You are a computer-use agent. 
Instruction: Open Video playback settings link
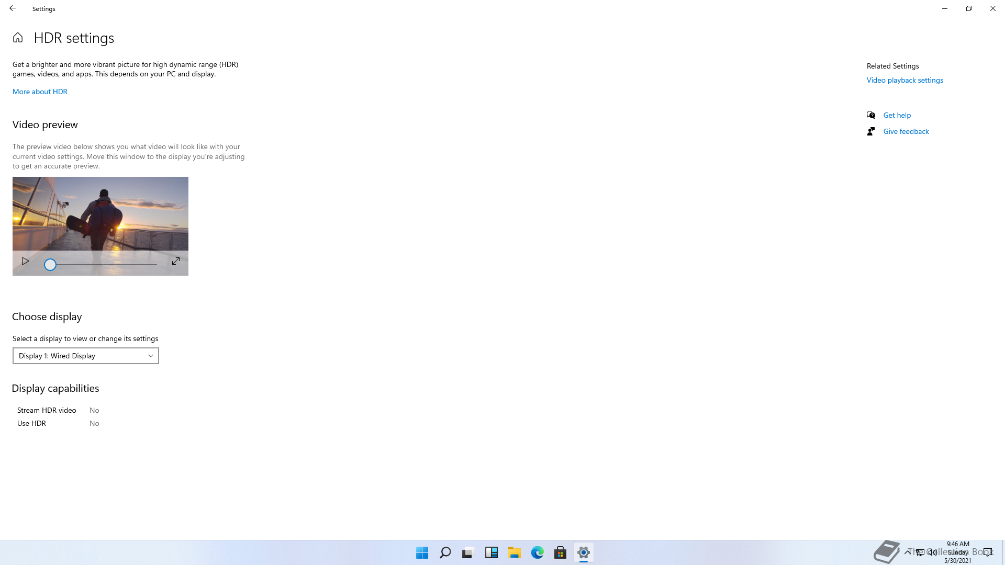click(905, 80)
